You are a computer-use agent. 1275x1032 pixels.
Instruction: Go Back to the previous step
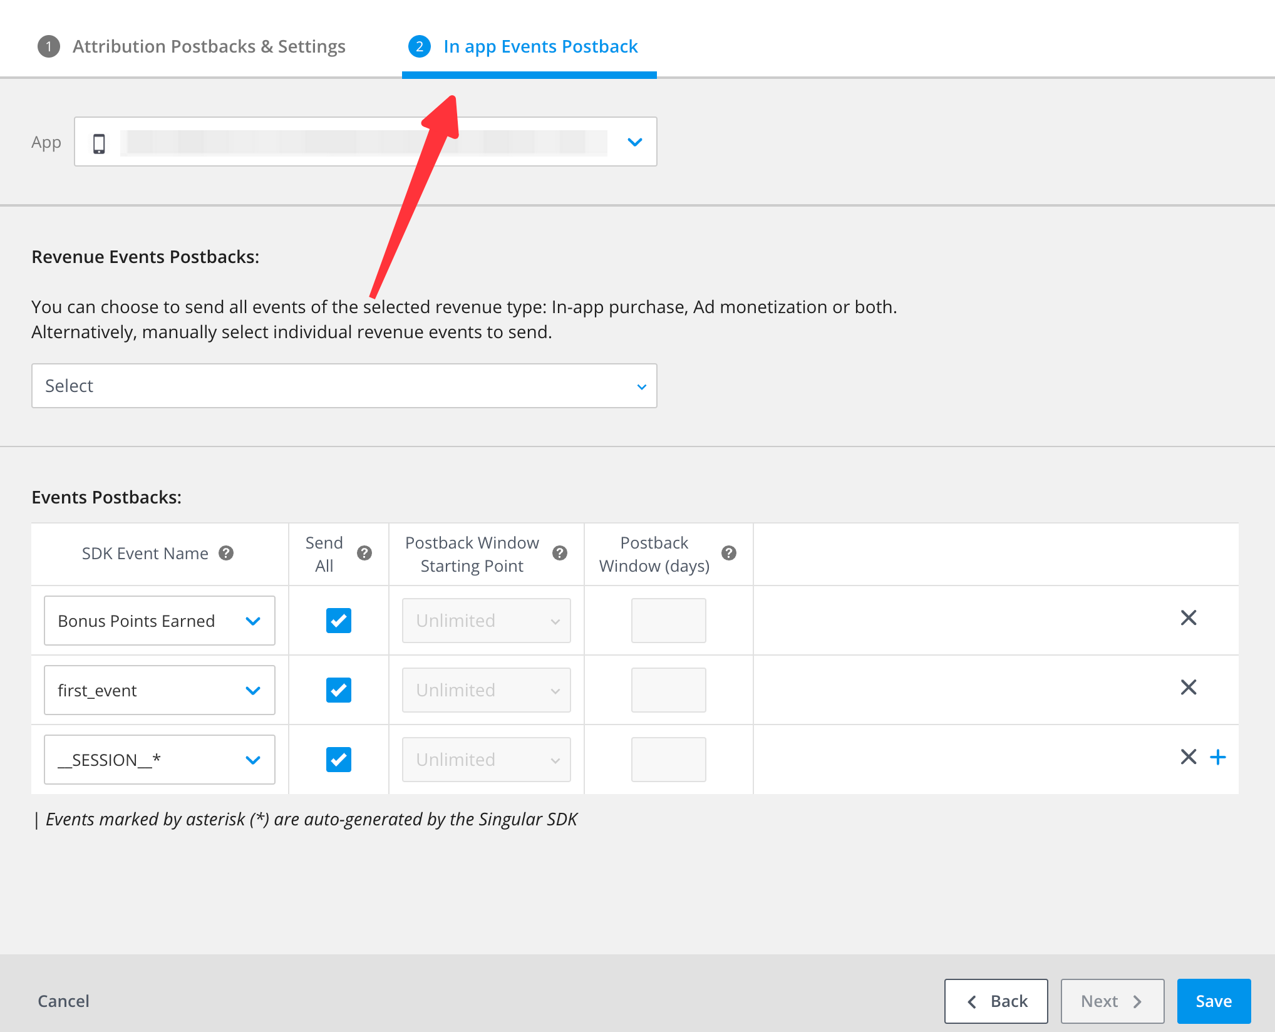click(x=996, y=1001)
